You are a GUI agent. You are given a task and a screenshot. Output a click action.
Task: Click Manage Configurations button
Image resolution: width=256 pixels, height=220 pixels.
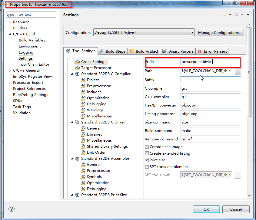click(220, 32)
